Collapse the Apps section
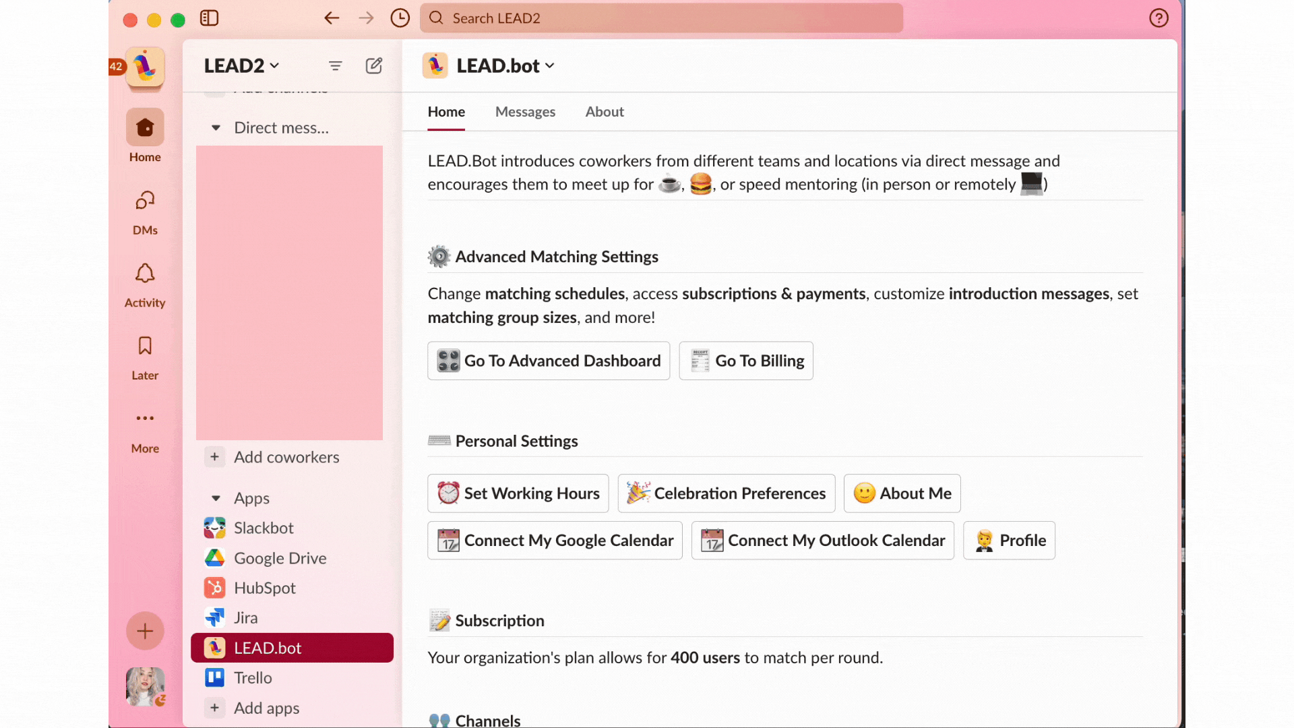 pyautogui.click(x=216, y=499)
